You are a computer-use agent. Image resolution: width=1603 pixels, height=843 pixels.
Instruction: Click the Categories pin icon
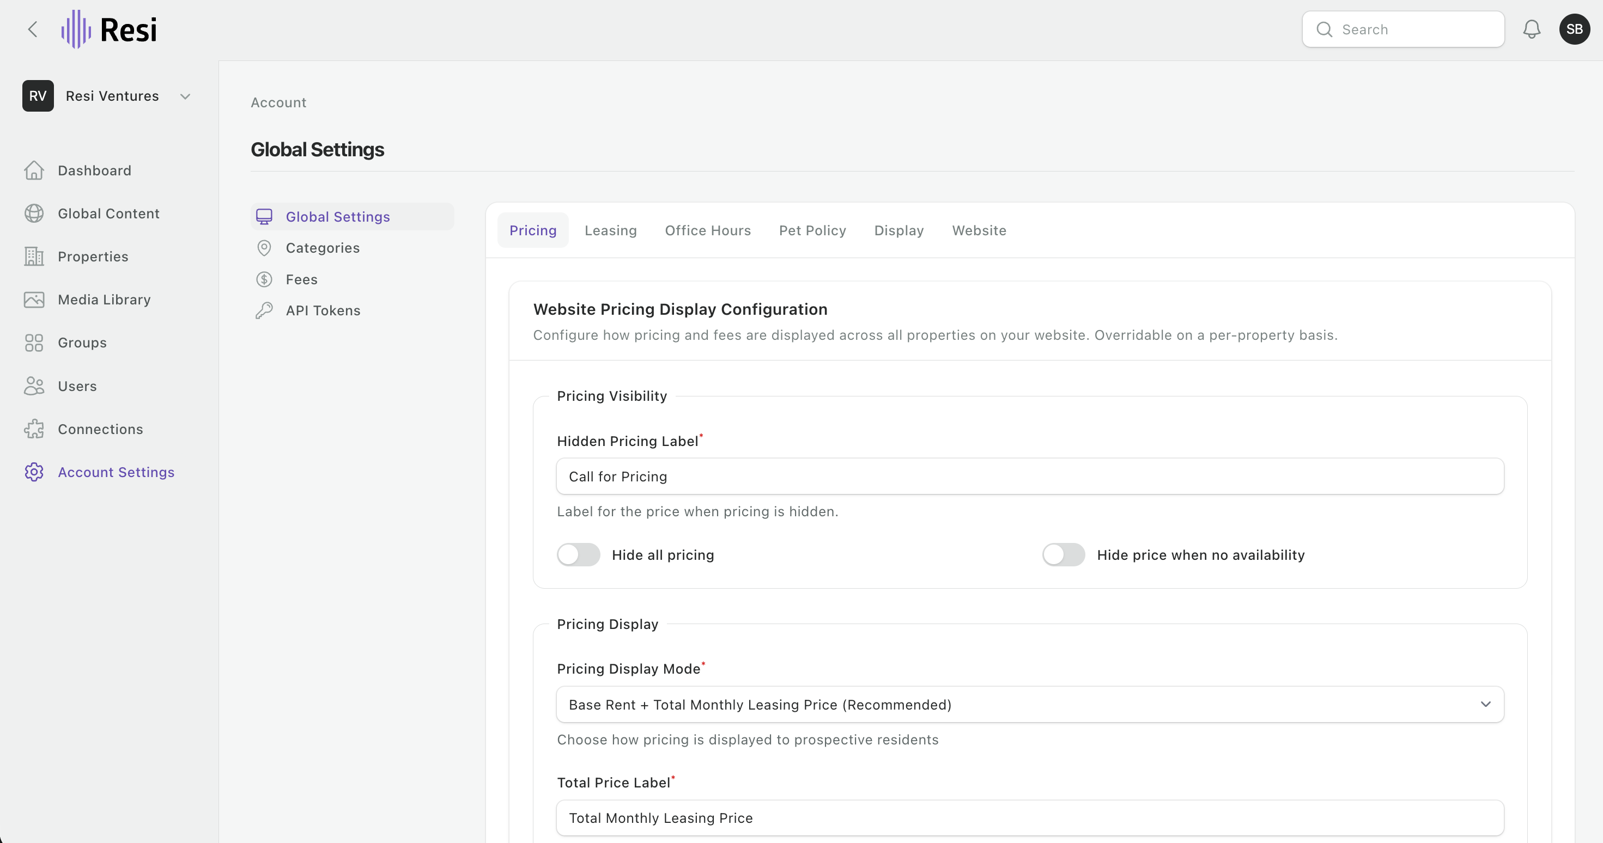[264, 248]
